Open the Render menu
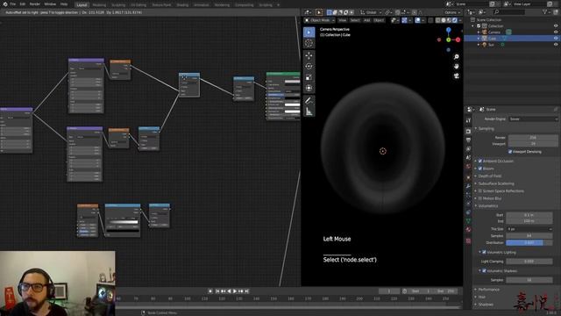The image size is (561, 316). 35,4
